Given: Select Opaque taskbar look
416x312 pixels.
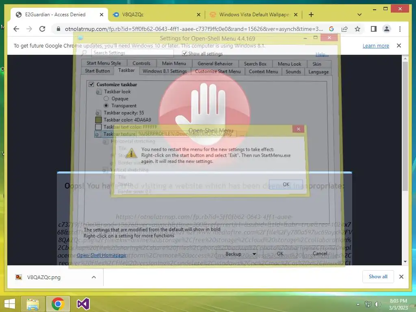Looking at the screenshot, I should point(106,99).
